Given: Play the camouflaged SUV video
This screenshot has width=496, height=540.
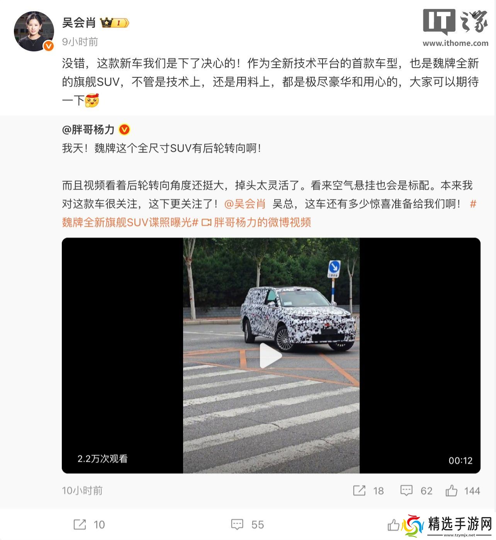Looking at the screenshot, I should tap(271, 355).
